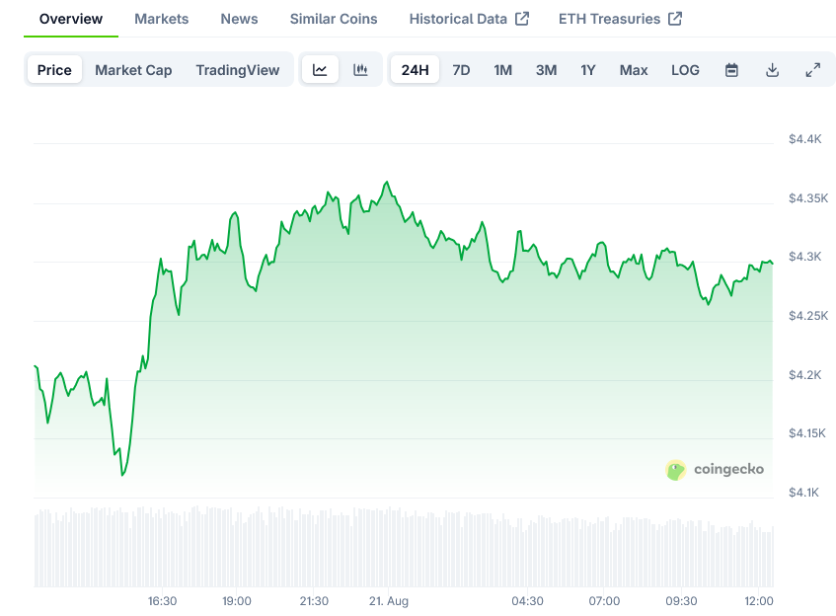
Task: Go to the News tab
Action: click(x=239, y=19)
